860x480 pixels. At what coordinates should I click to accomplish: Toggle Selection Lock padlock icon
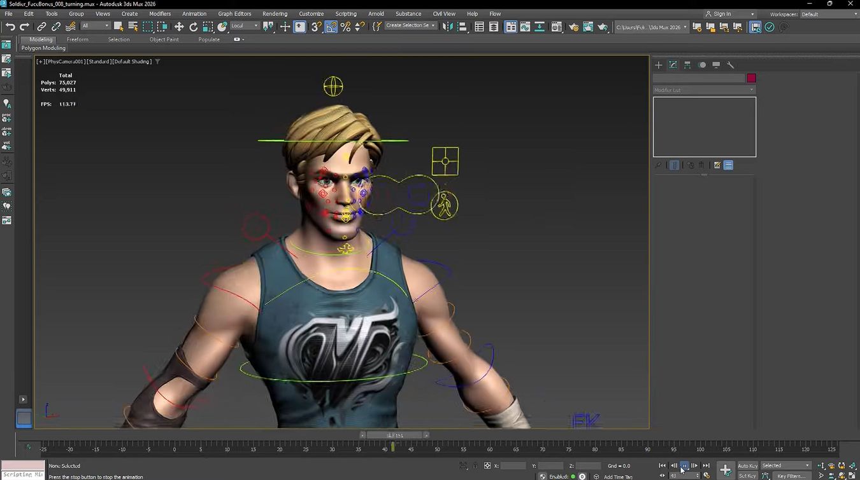(x=475, y=466)
